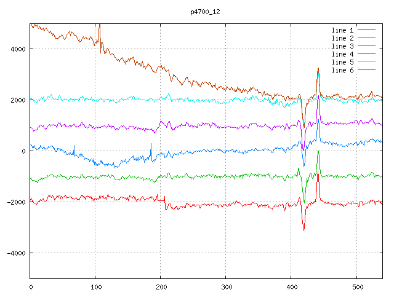
Task: Click the red line 1 legend sample
Action: point(366,30)
